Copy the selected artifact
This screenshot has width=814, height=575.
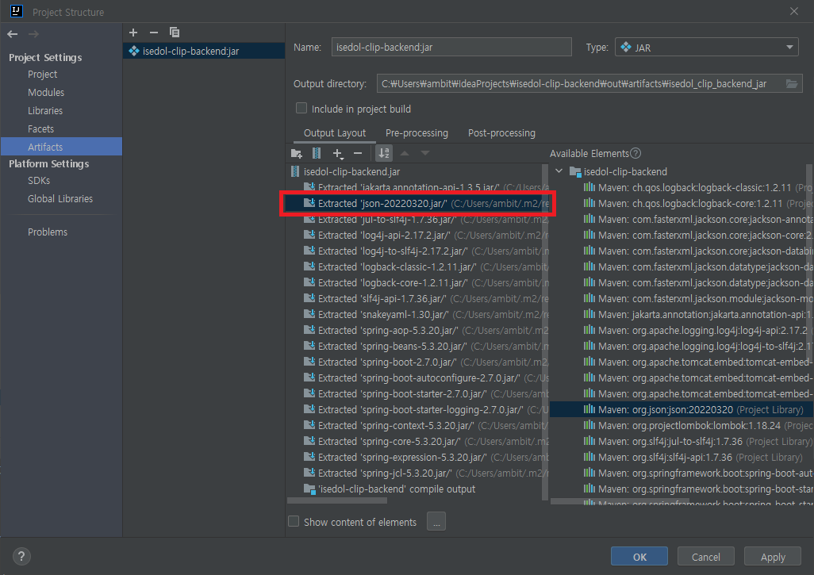click(x=175, y=33)
